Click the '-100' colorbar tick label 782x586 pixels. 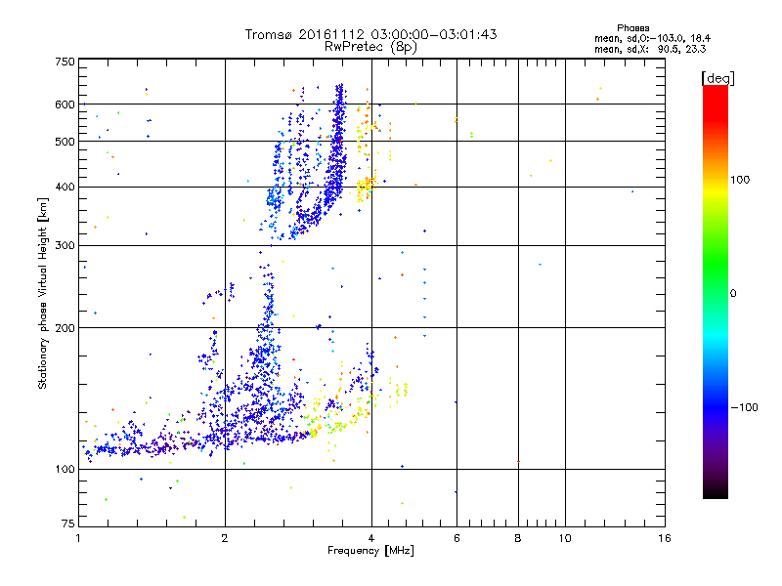point(745,407)
